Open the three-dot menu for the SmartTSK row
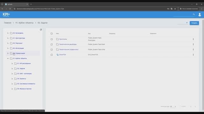204x114 pixels. 193,55
